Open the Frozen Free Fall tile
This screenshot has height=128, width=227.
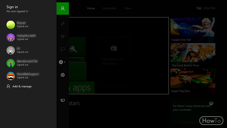coord(193,30)
